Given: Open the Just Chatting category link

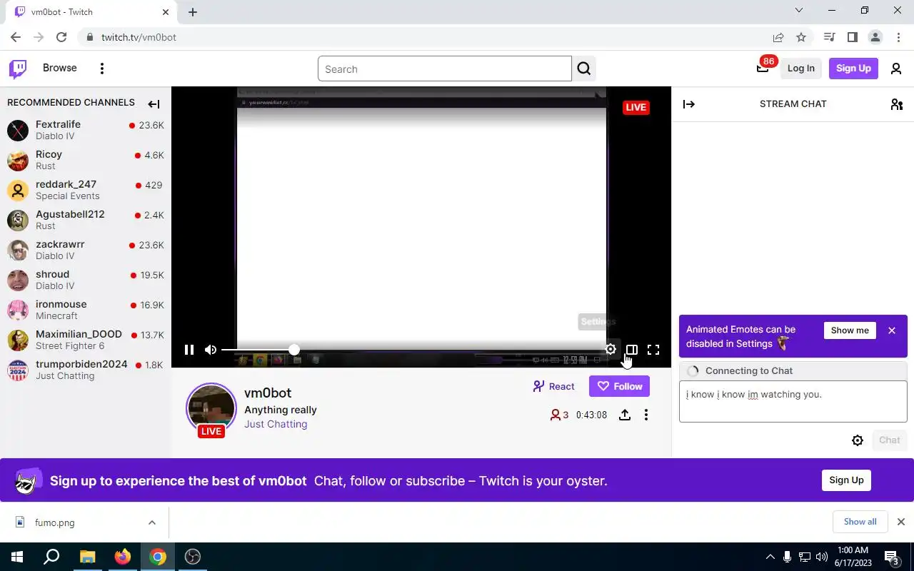Looking at the screenshot, I should [x=276, y=424].
